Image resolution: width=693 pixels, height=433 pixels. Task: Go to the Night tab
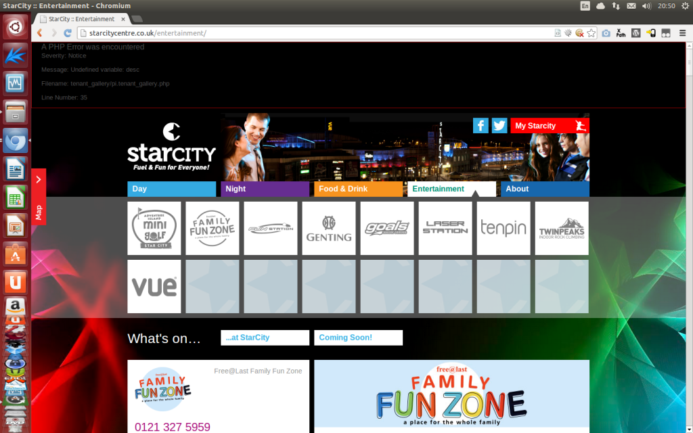(265, 189)
